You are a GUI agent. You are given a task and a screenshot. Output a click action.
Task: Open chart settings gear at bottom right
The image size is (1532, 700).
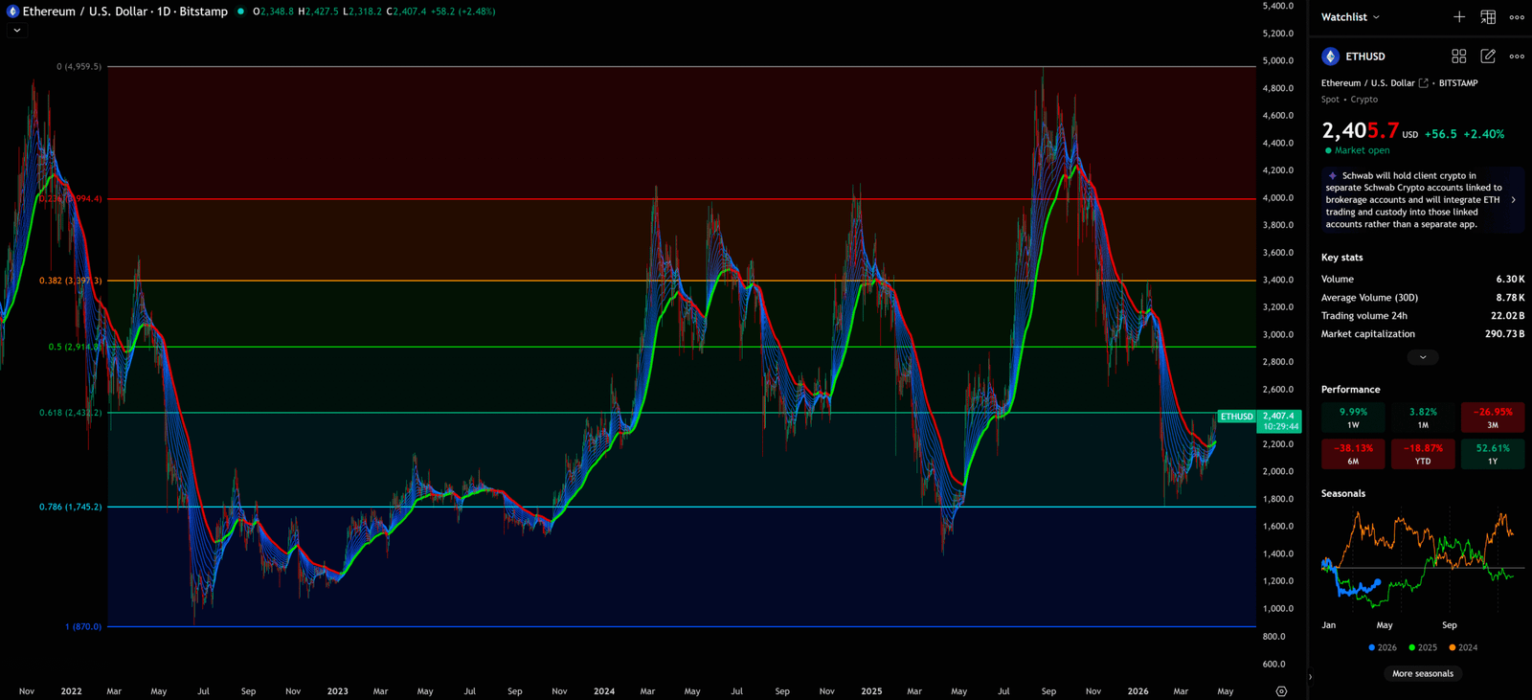(x=1281, y=690)
